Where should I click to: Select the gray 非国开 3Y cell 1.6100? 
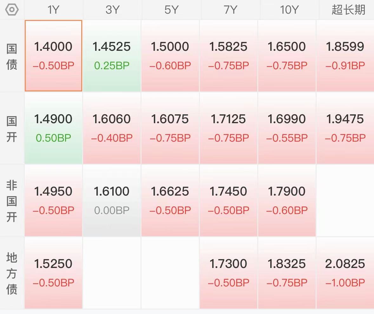pos(112,201)
